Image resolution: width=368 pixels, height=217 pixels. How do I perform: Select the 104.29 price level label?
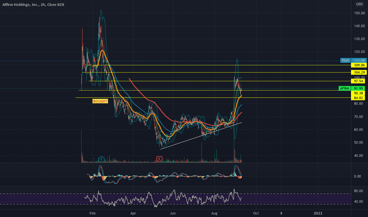pos(359,73)
